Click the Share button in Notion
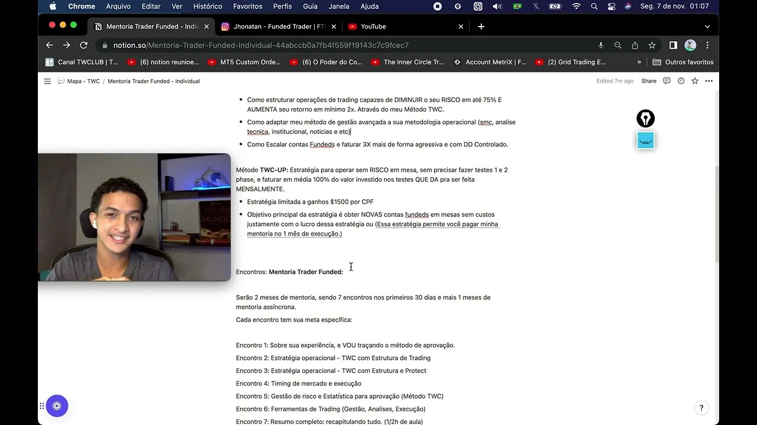The image size is (757, 425). (649, 81)
